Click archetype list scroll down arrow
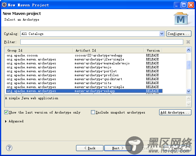 pos(188,91)
